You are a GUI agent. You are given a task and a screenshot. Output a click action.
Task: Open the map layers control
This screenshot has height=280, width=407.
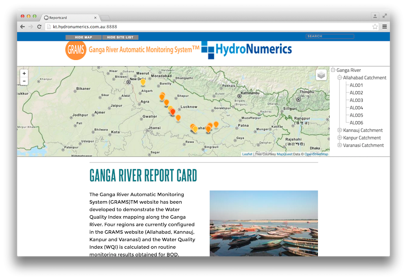321,75
